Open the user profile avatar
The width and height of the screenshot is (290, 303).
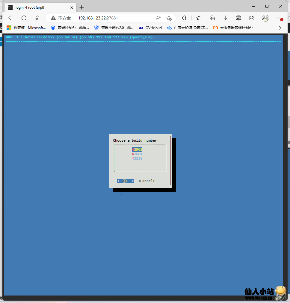(x=265, y=18)
